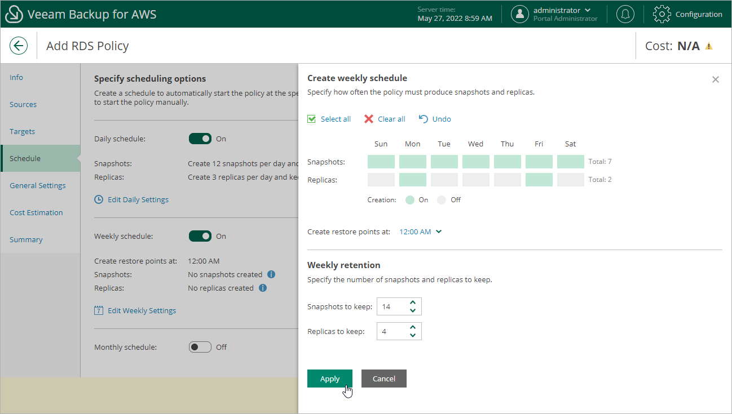Increase Snapshots to keep with the up stepper

(x=413, y=303)
